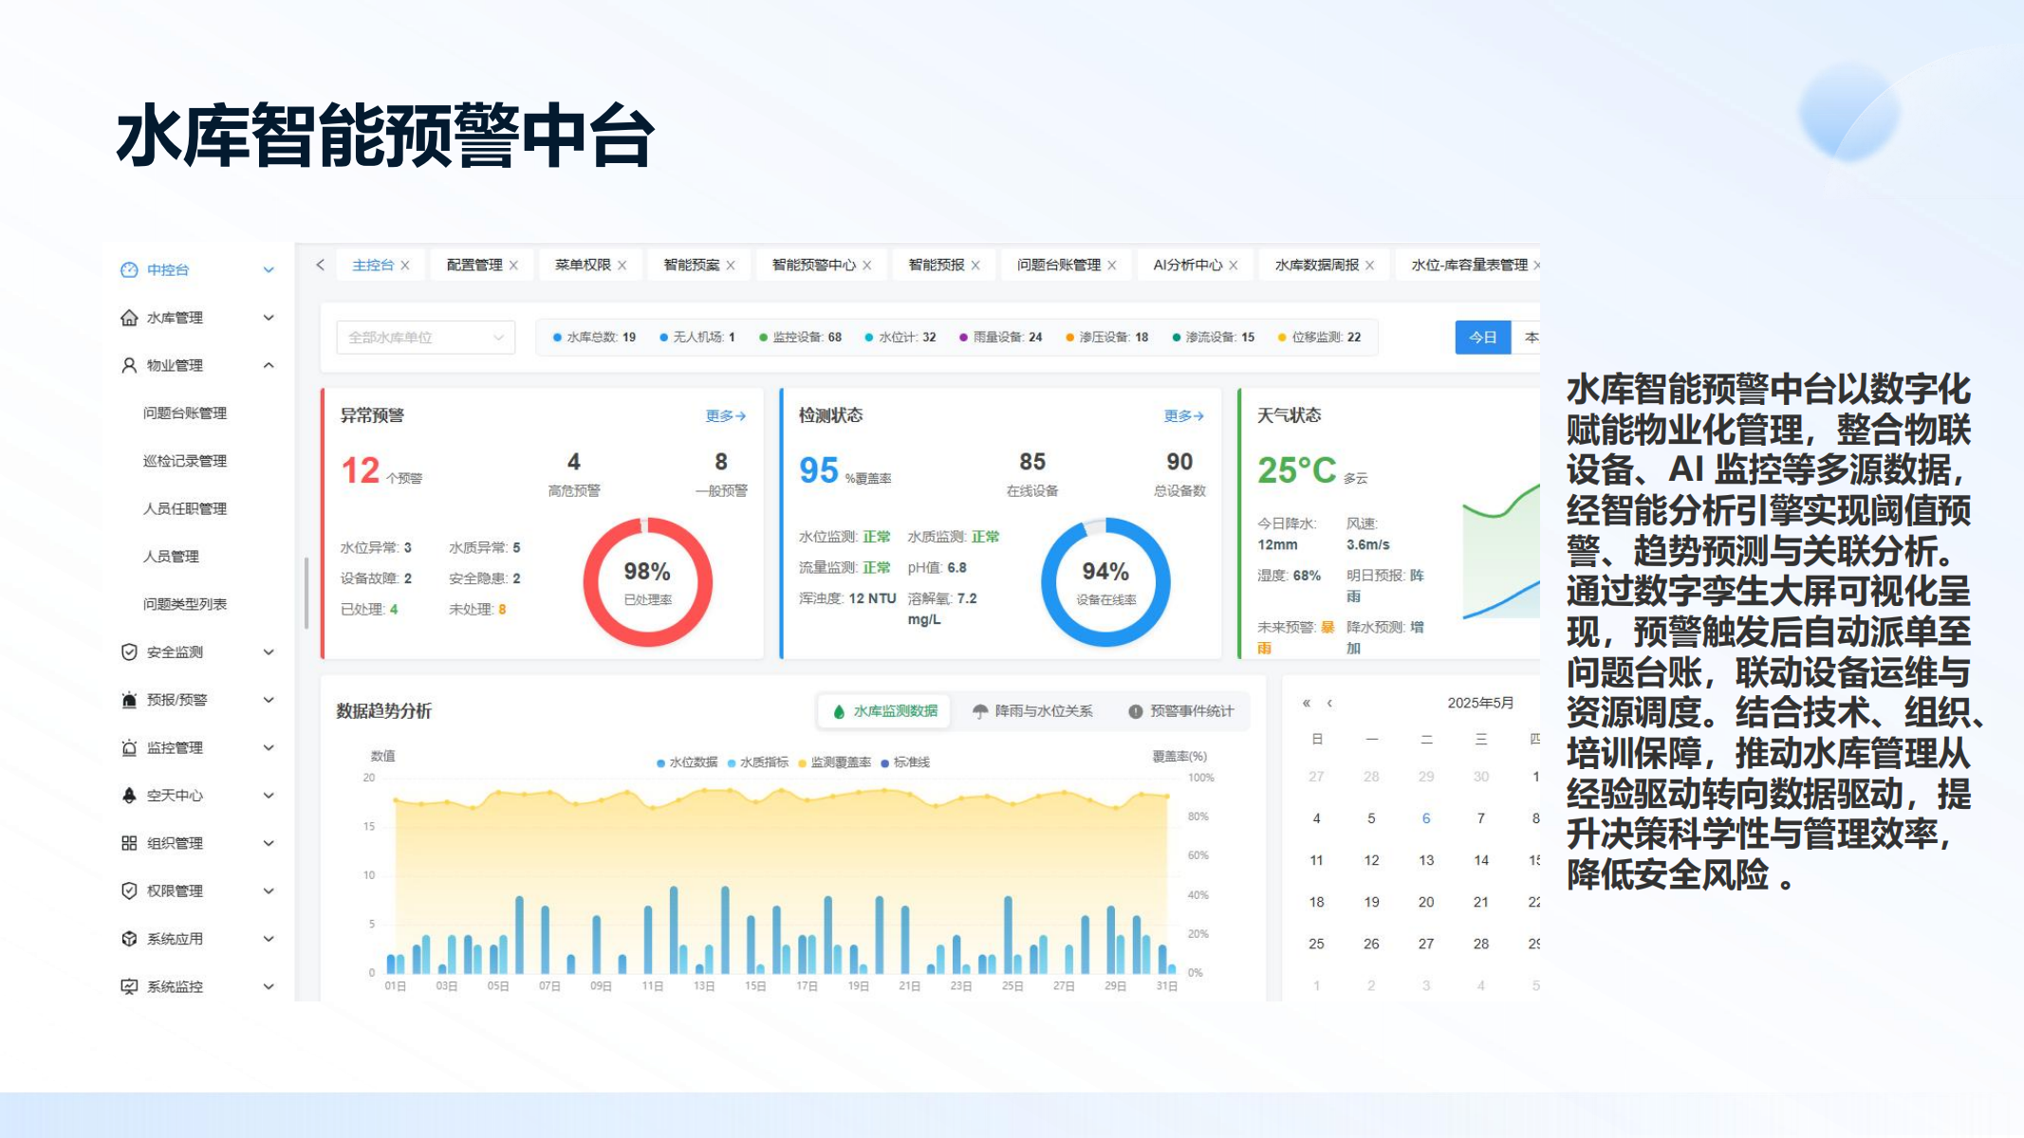Click the 空天中心 rocket icon
Image resolution: width=2024 pixels, height=1138 pixels.
tap(129, 796)
